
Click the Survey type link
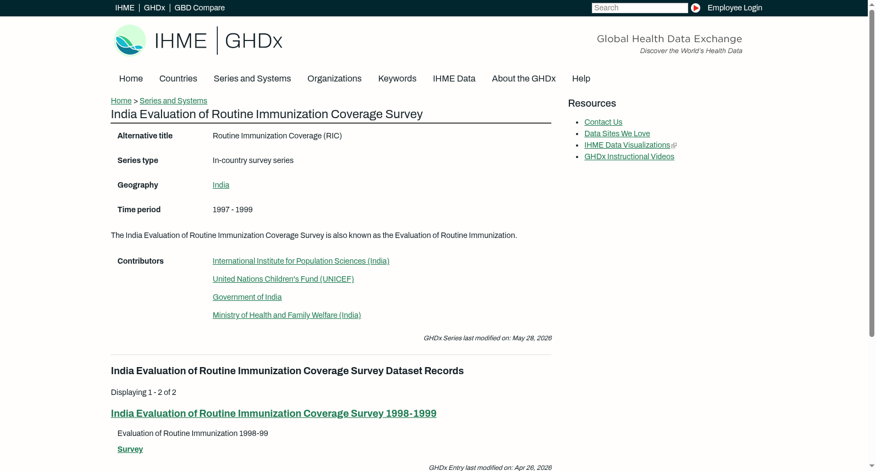coord(130,449)
